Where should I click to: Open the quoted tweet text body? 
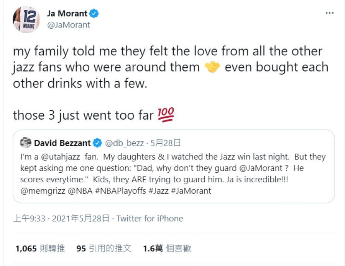pos(172,168)
